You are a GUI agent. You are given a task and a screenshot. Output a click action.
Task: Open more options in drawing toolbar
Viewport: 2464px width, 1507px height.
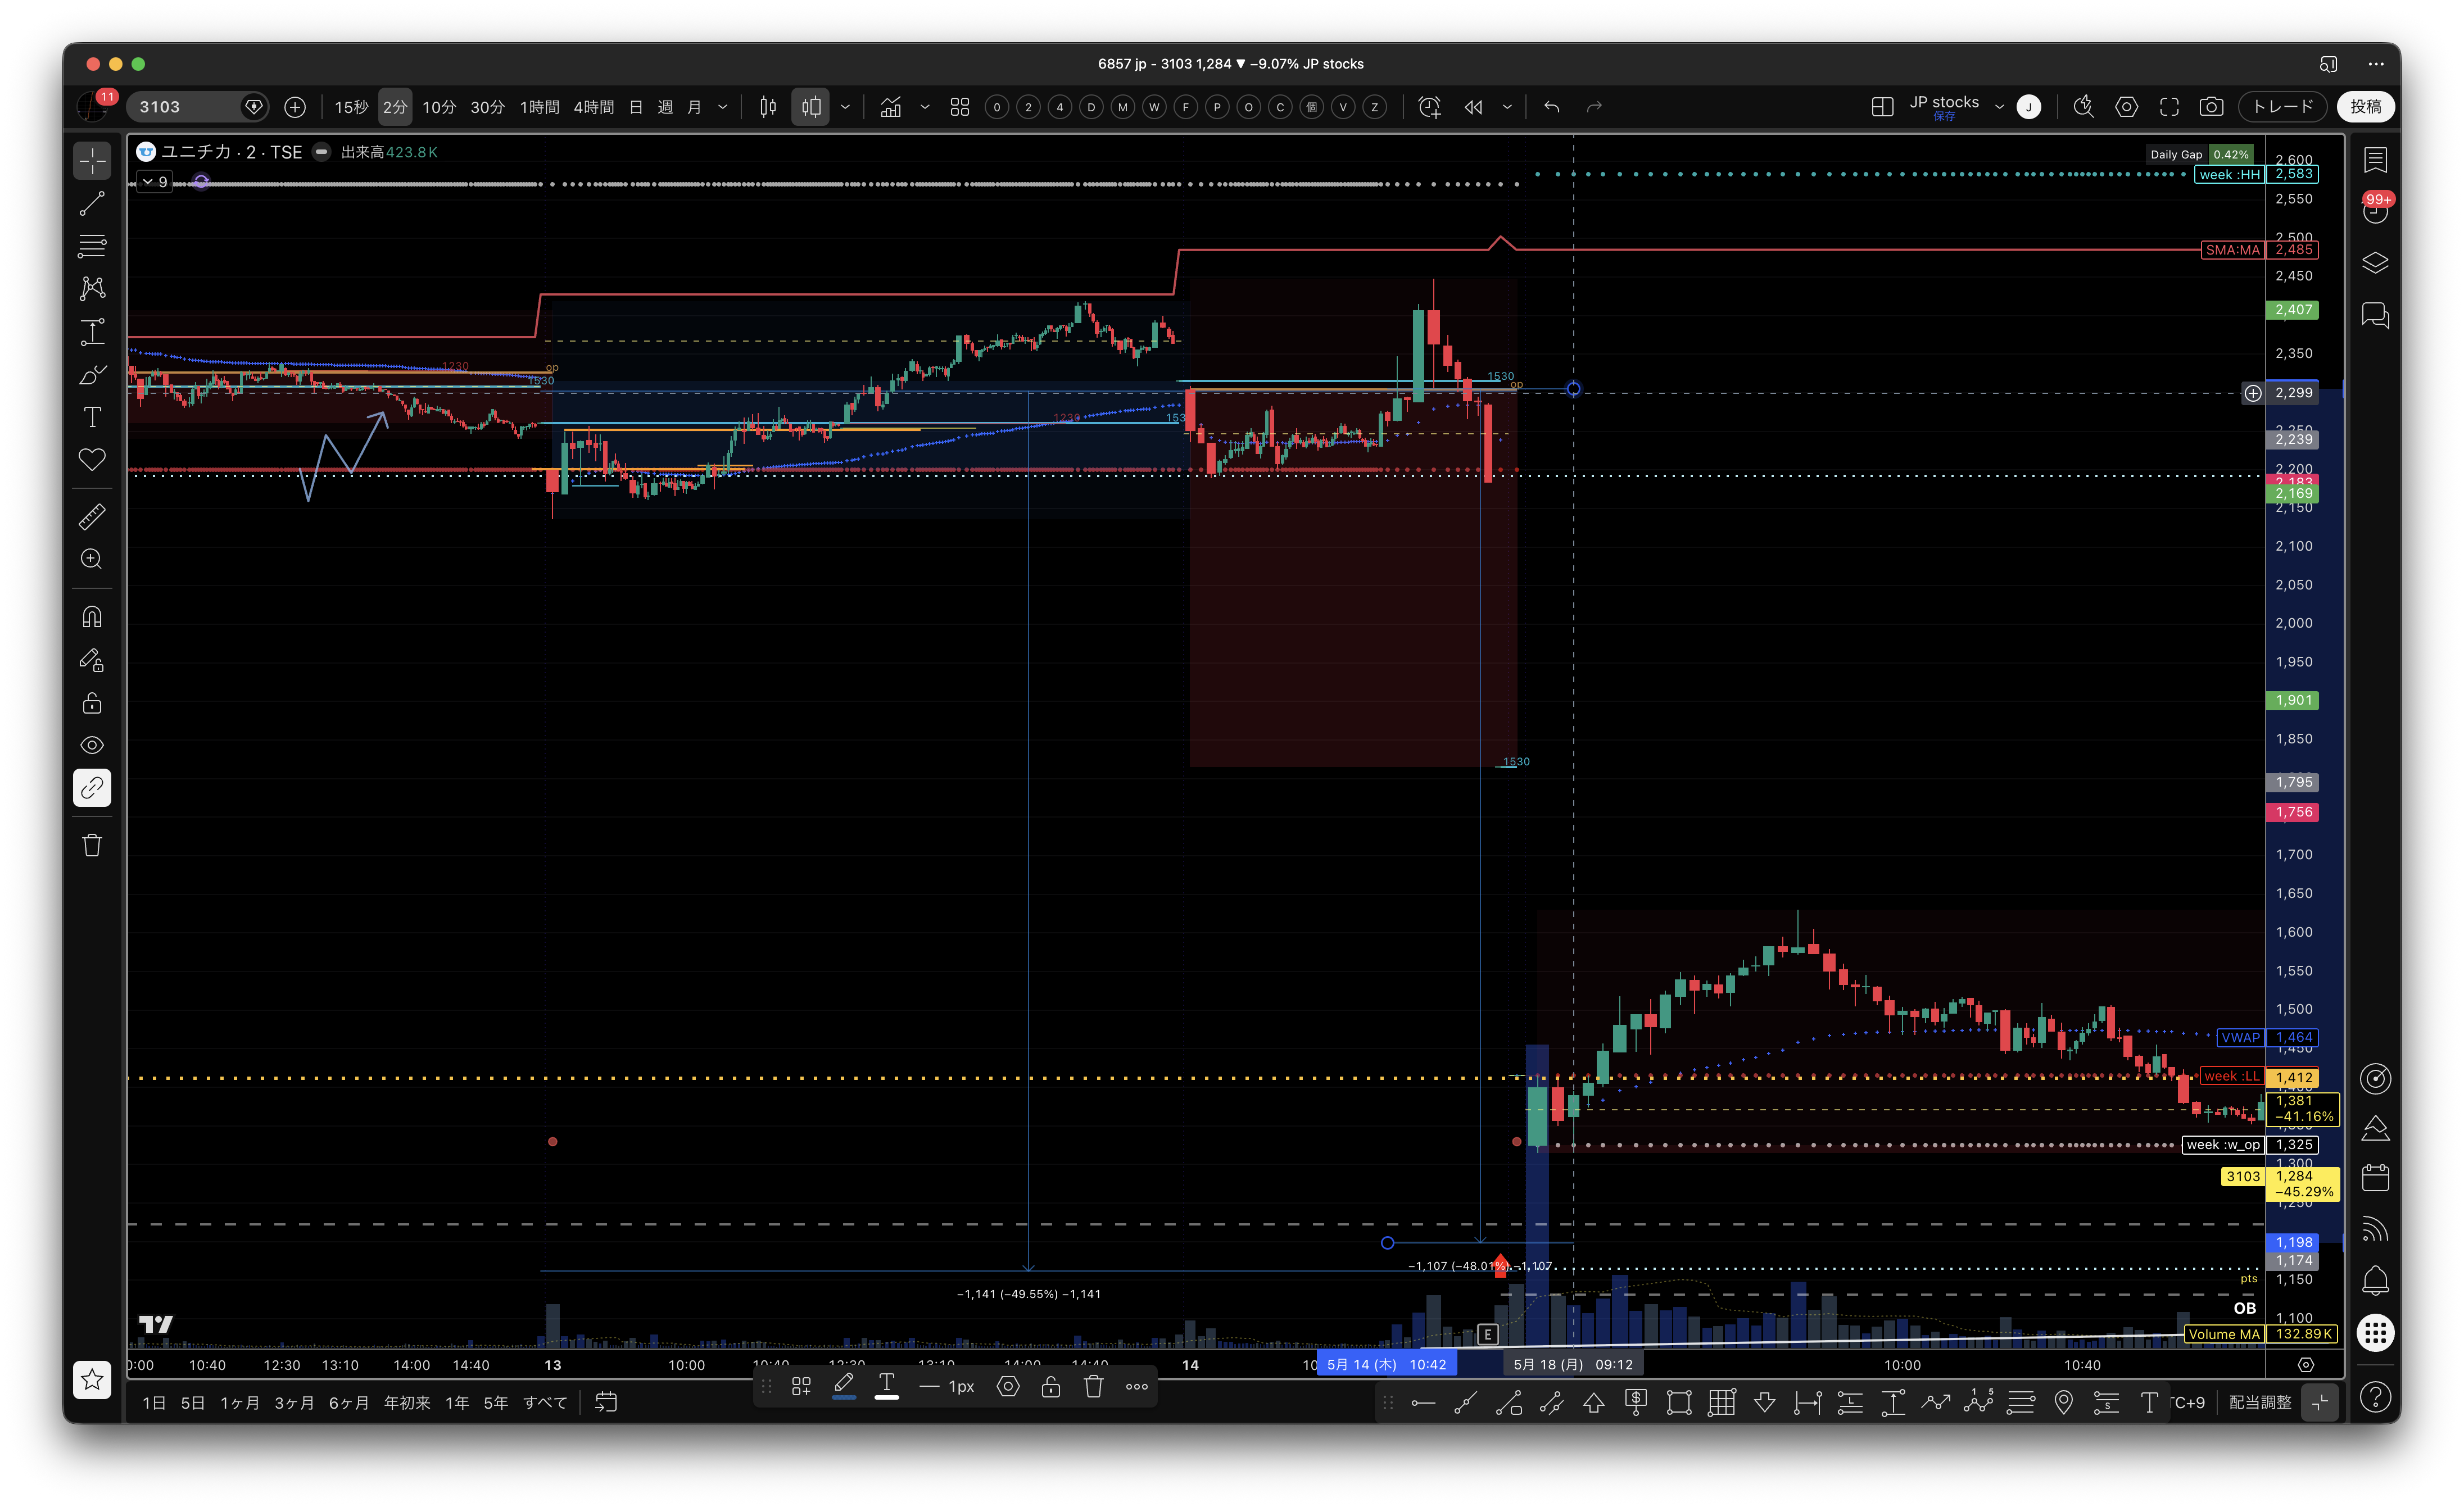1137,1387
